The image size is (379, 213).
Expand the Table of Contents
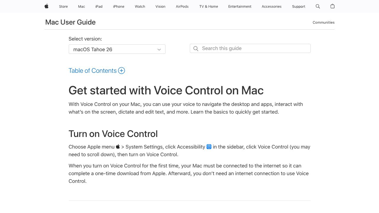click(x=92, y=70)
